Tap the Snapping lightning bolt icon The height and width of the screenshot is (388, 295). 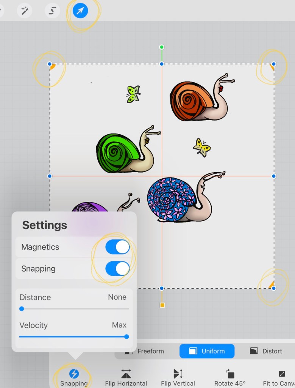pyautogui.click(x=74, y=374)
